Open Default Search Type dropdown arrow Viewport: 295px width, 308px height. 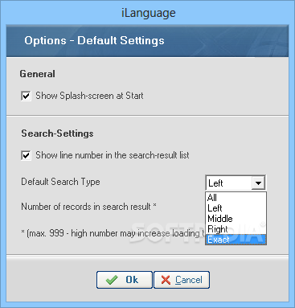258,183
